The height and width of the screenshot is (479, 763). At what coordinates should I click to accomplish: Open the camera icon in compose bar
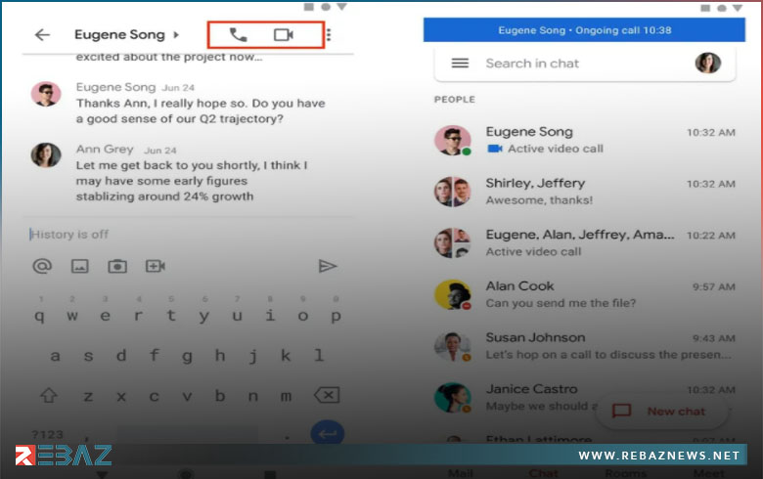[x=117, y=266]
